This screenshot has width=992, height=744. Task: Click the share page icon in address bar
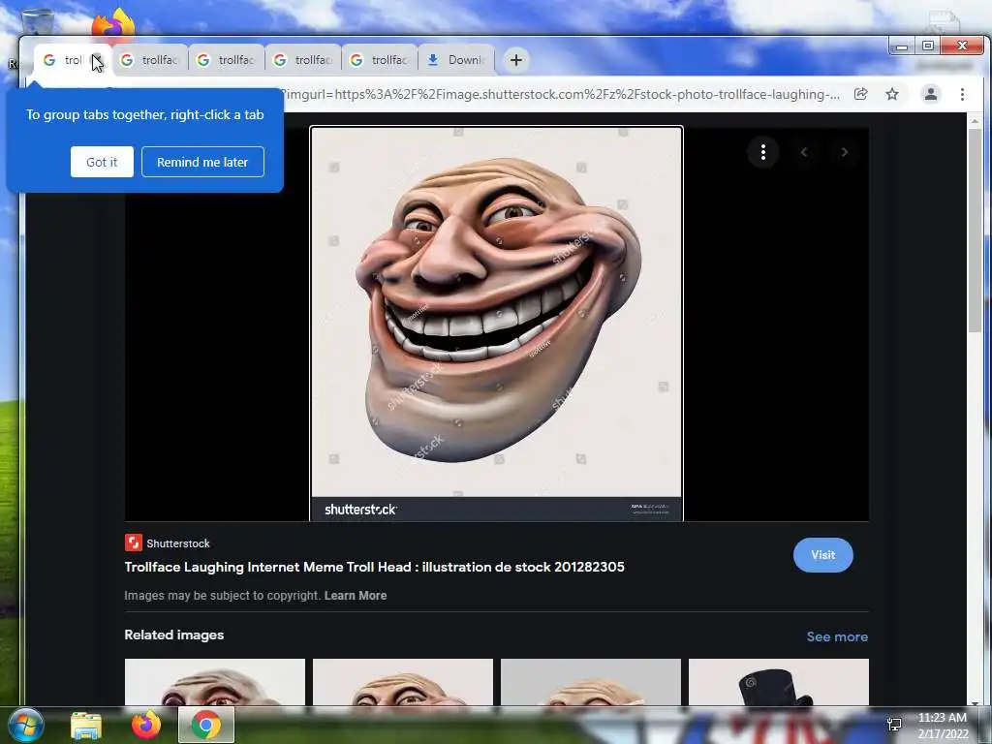(x=860, y=94)
